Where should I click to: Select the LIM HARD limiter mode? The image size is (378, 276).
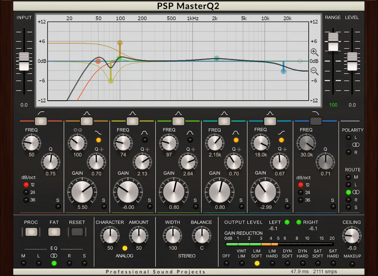(272, 263)
